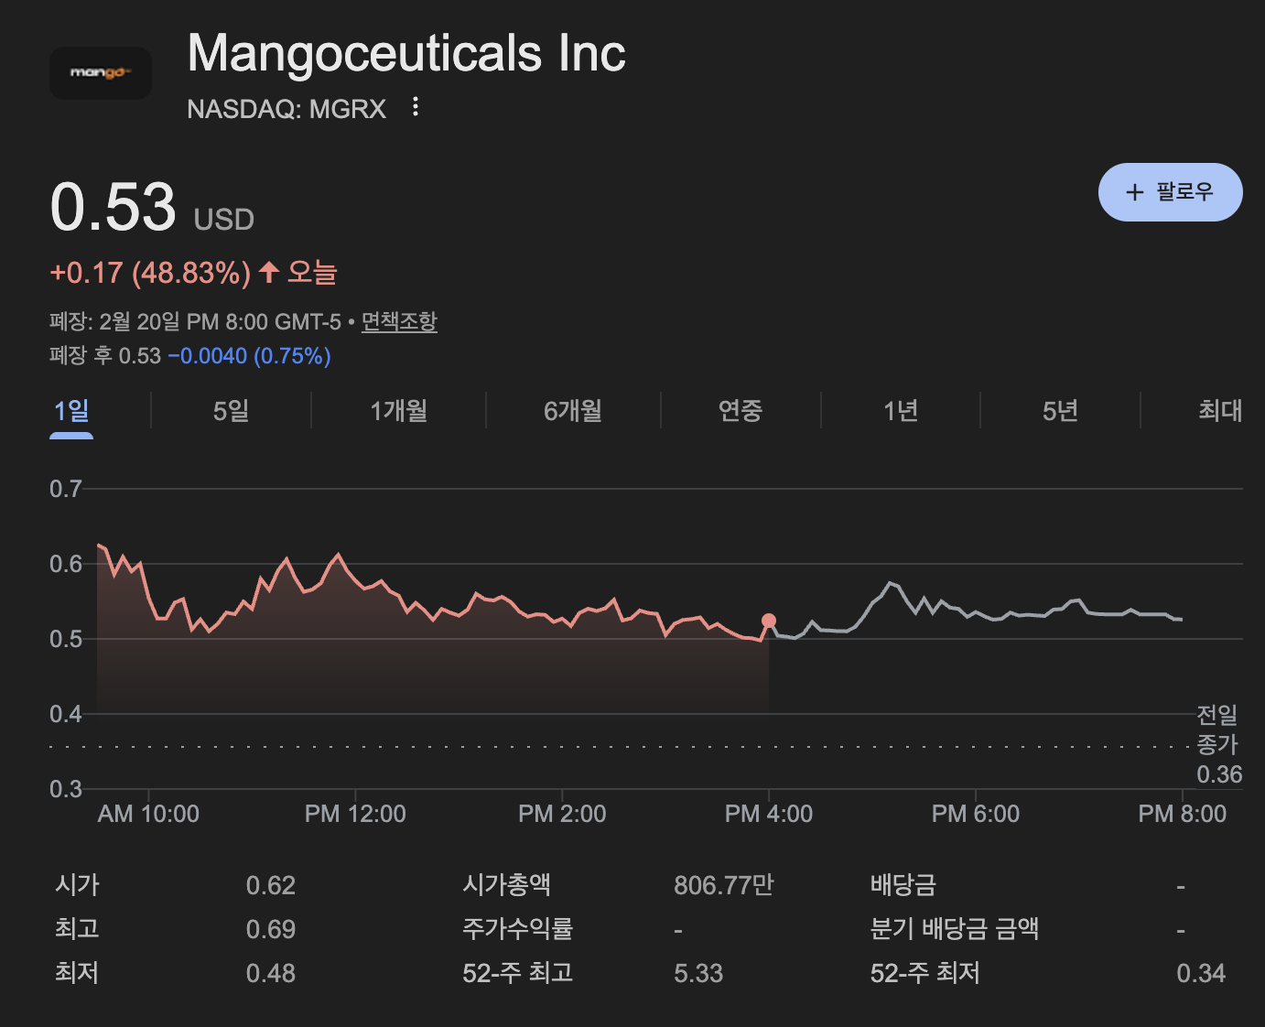Click the AM 10:00 axis label
Viewport: 1265px width, 1027px height.
[x=148, y=814]
